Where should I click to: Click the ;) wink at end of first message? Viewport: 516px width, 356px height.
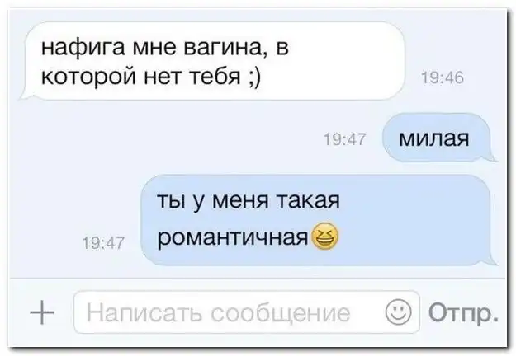pyautogui.click(x=253, y=77)
